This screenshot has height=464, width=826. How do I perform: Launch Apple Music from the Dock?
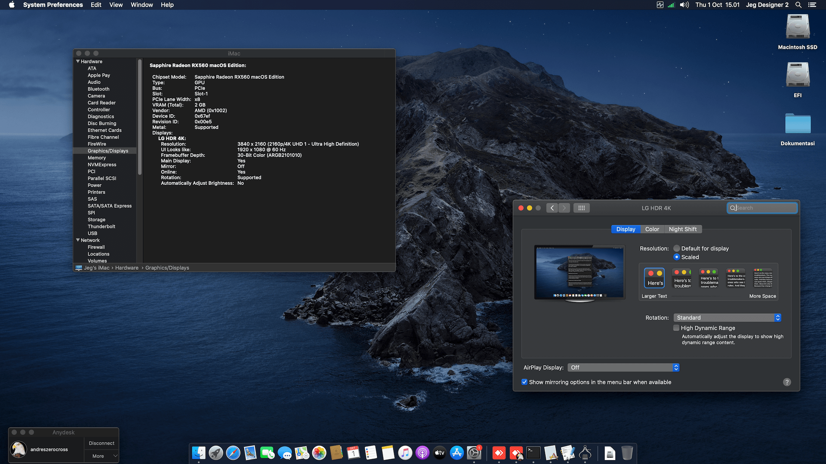405,453
